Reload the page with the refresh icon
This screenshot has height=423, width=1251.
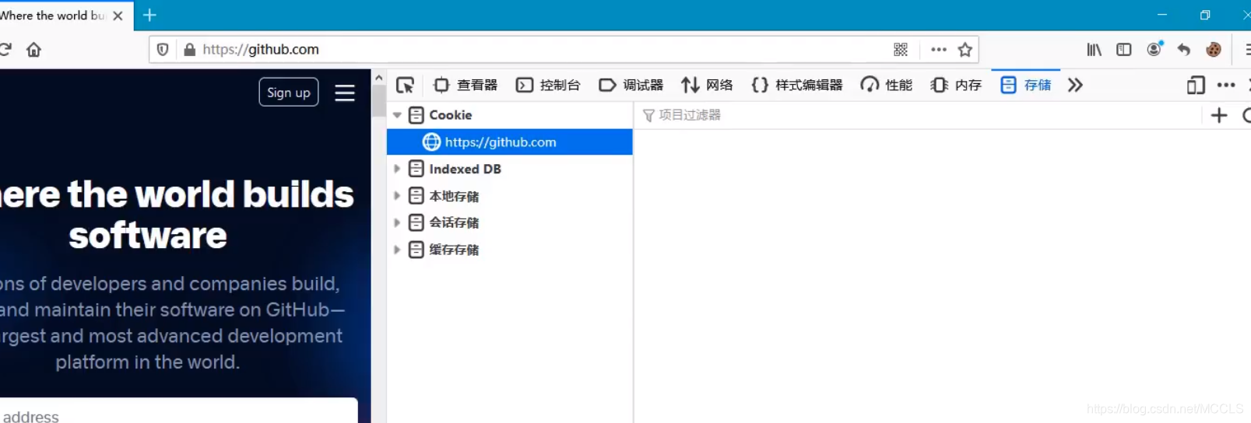(x=5, y=50)
